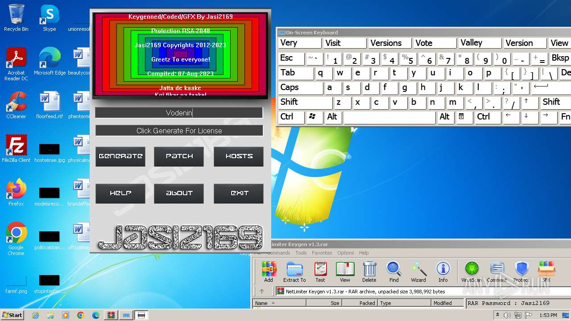Click Enter arrow key on On-Screen Keyboard
Viewport: 571px width, 321px height.
coord(551,87)
